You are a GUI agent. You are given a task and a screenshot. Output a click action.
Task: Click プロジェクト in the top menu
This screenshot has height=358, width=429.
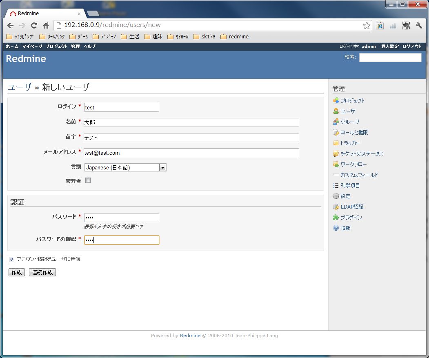56,46
